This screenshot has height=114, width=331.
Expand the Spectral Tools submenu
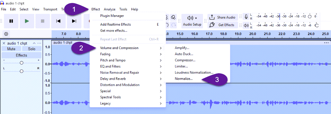(127, 97)
